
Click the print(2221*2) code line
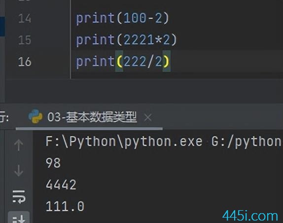126,40
